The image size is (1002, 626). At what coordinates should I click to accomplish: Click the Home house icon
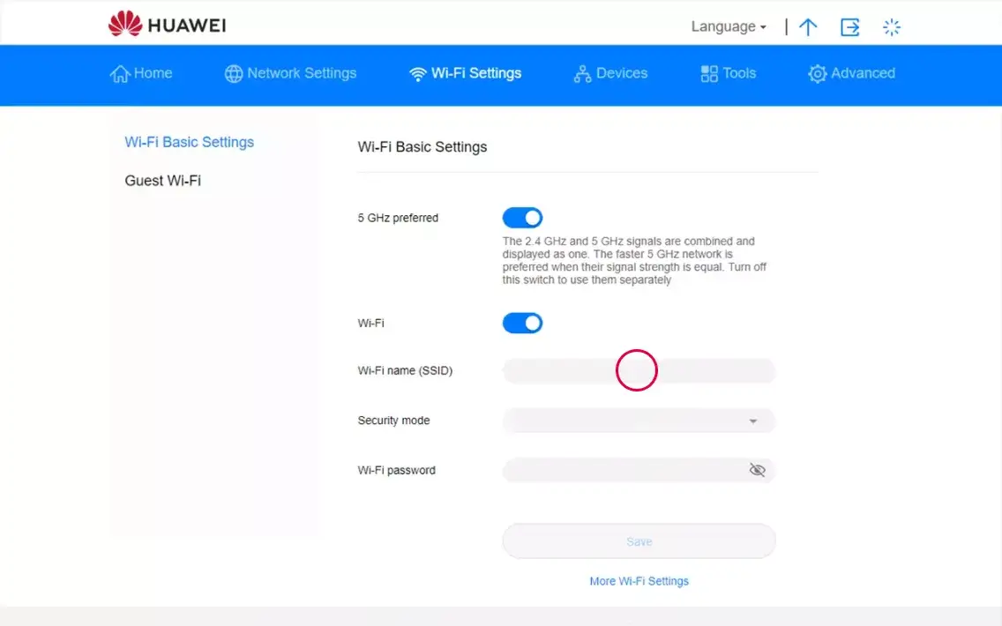(x=120, y=74)
